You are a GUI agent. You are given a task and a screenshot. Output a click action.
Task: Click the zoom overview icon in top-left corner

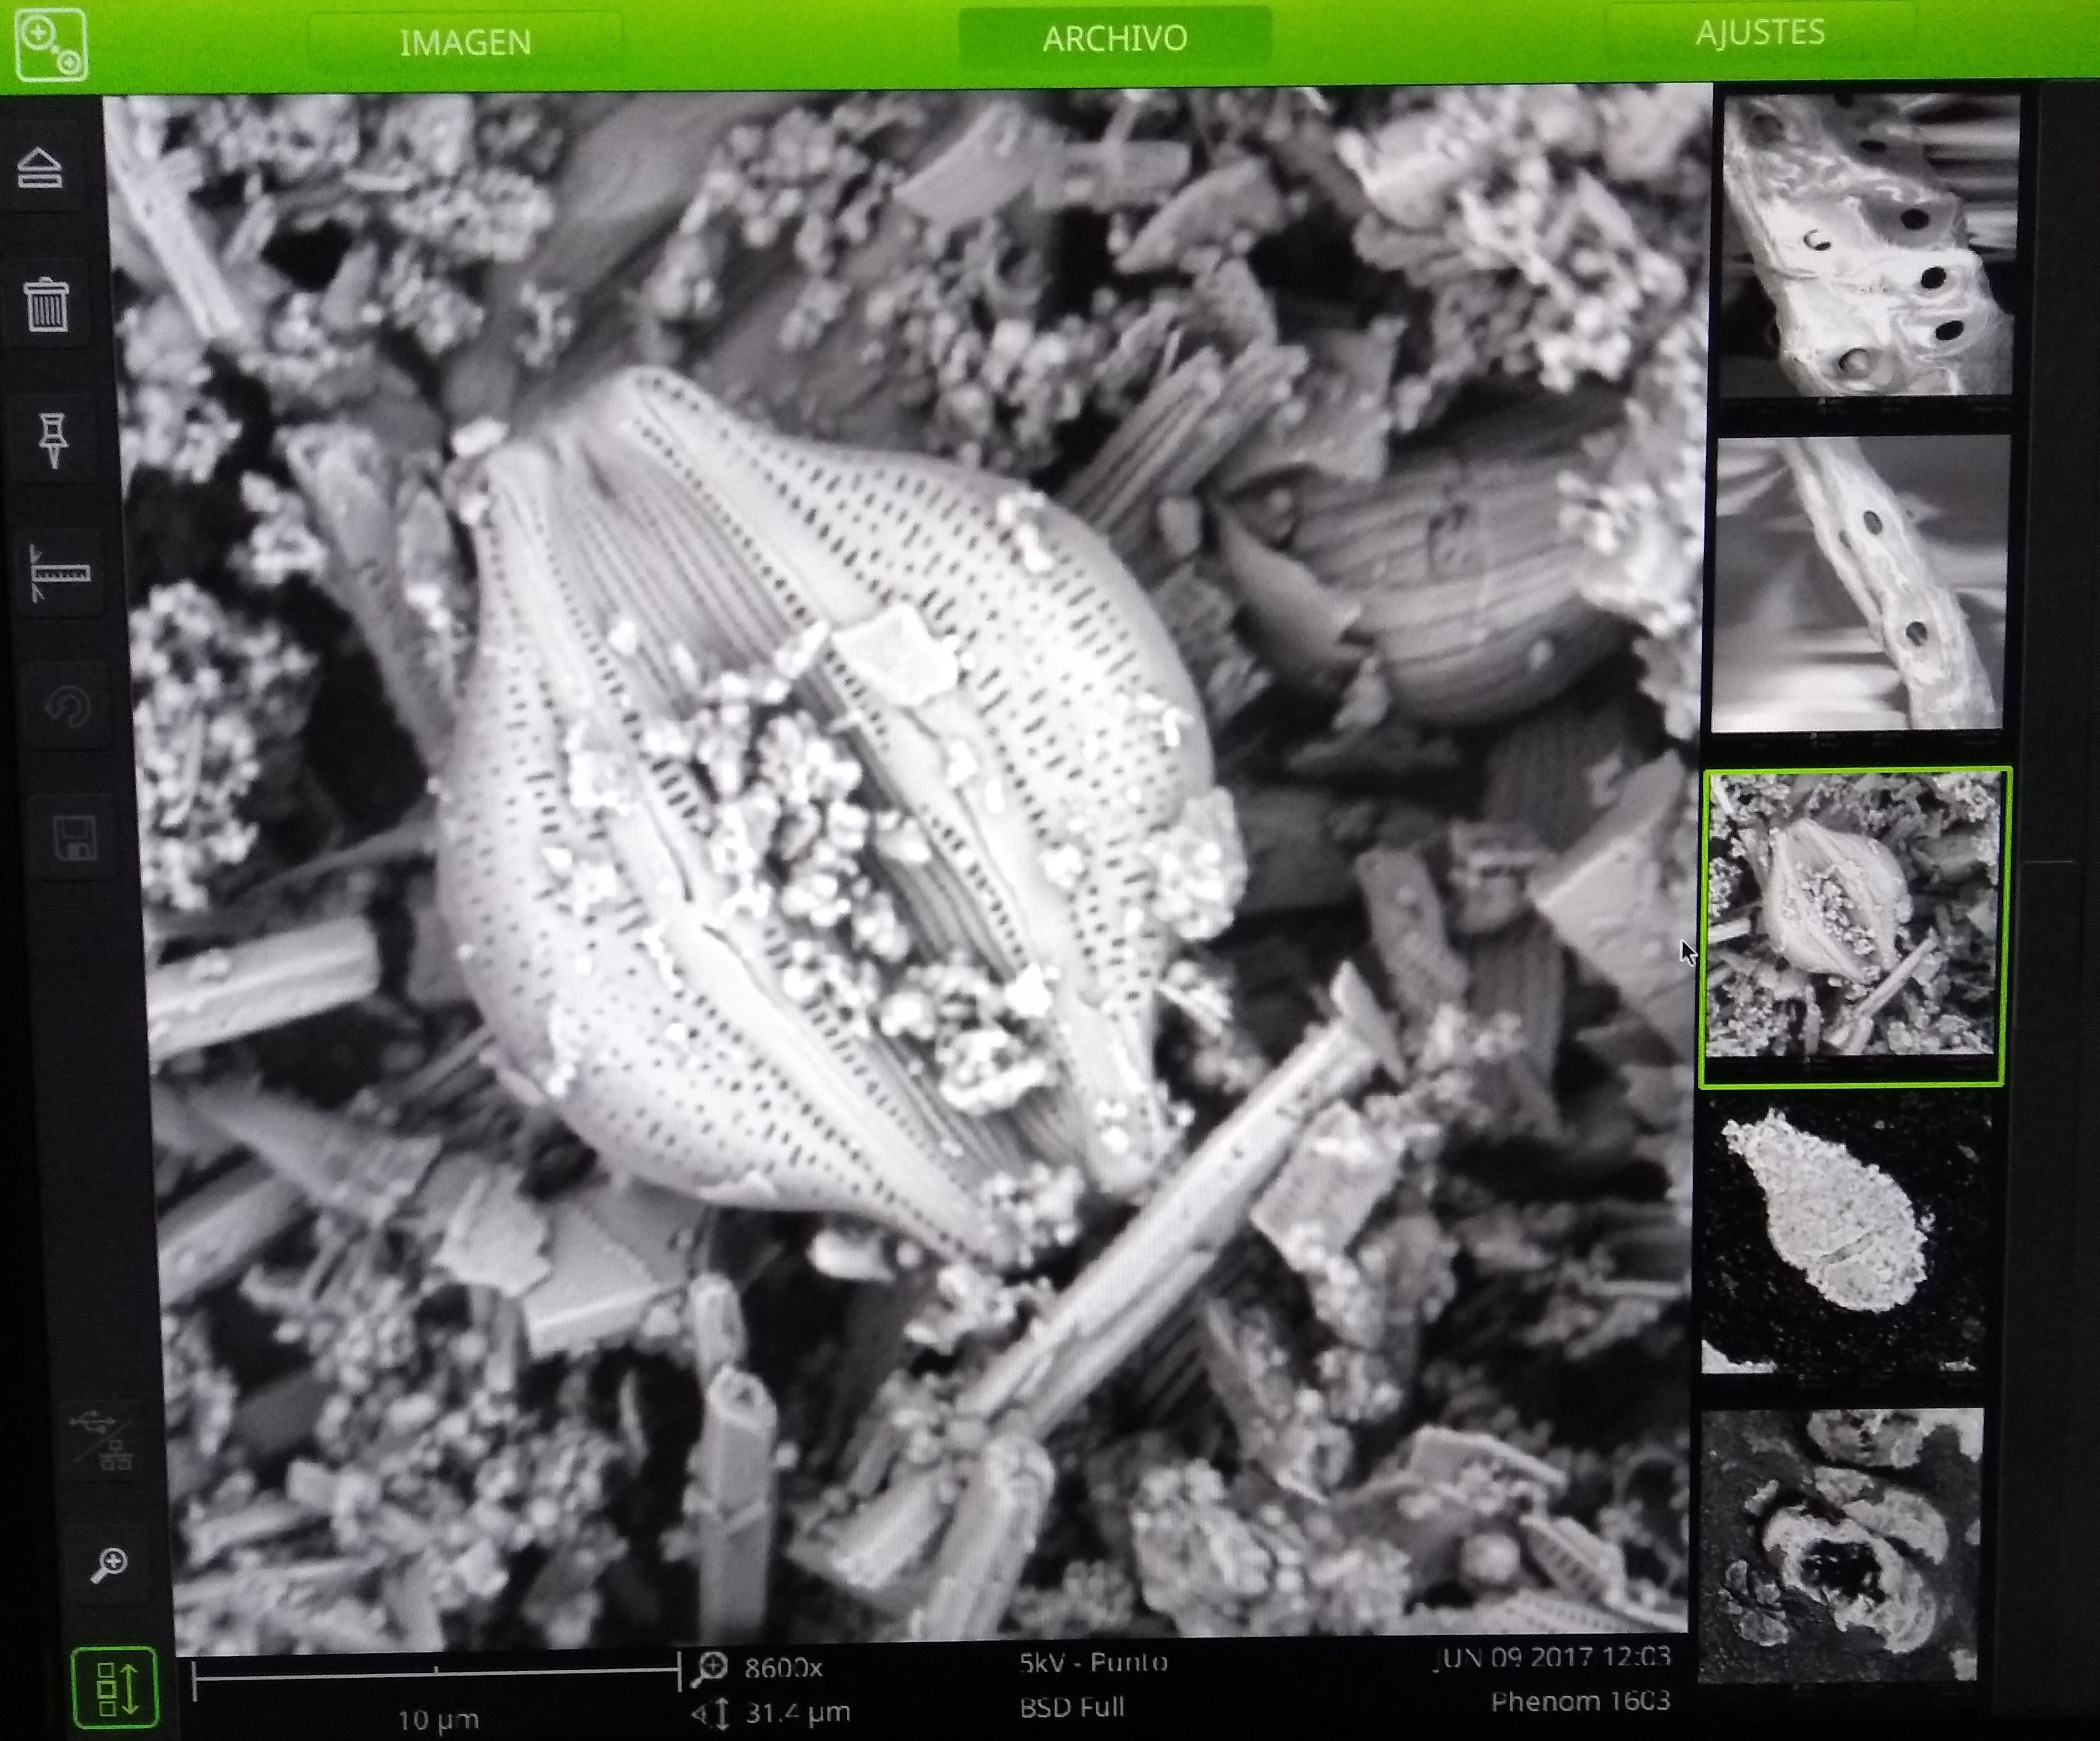[x=52, y=44]
